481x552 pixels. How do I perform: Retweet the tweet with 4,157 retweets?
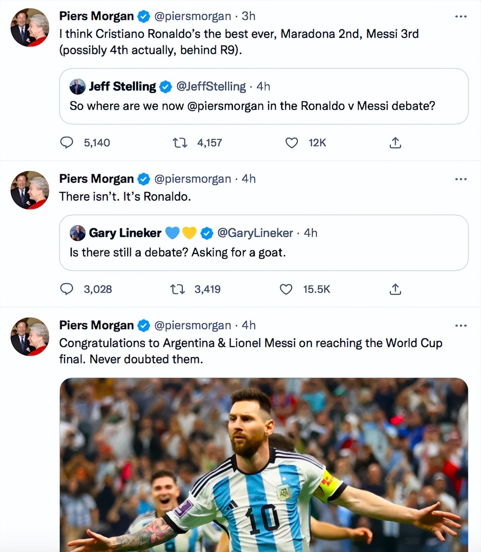point(180,142)
